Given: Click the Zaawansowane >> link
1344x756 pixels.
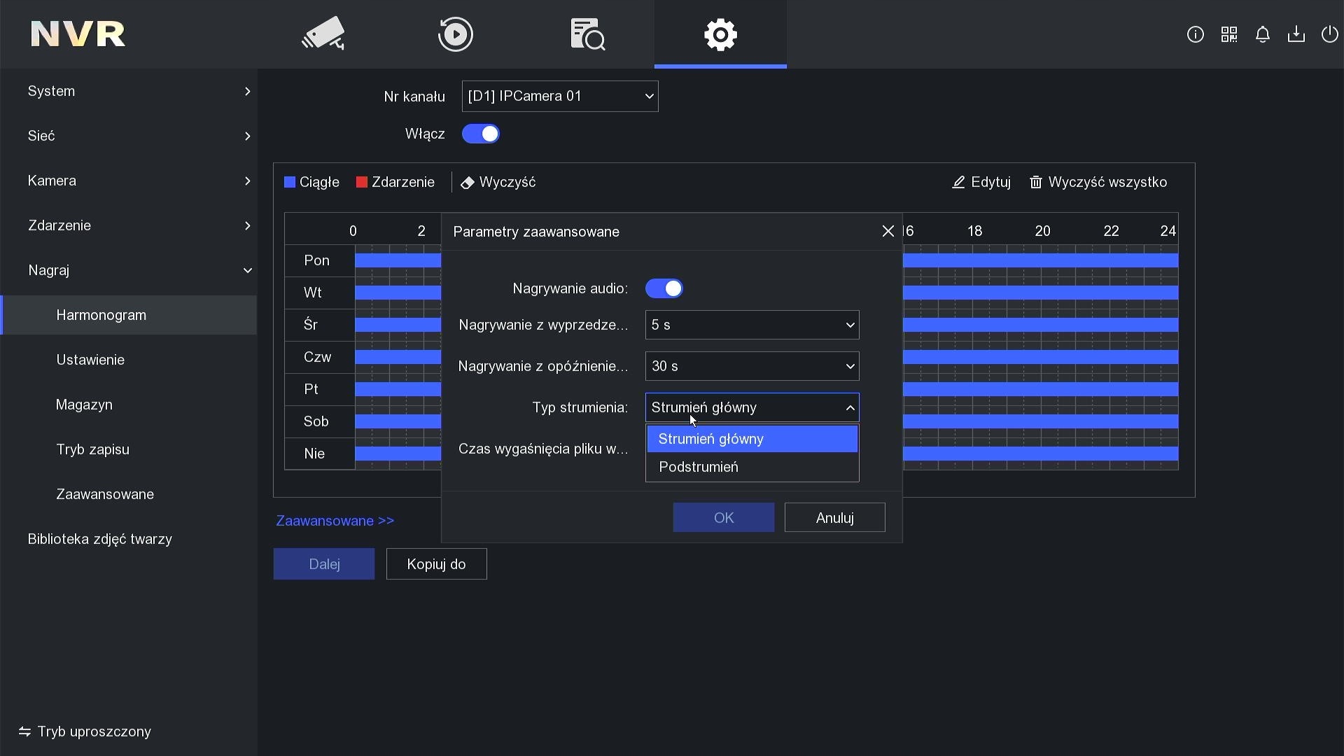Looking at the screenshot, I should coord(335,521).
